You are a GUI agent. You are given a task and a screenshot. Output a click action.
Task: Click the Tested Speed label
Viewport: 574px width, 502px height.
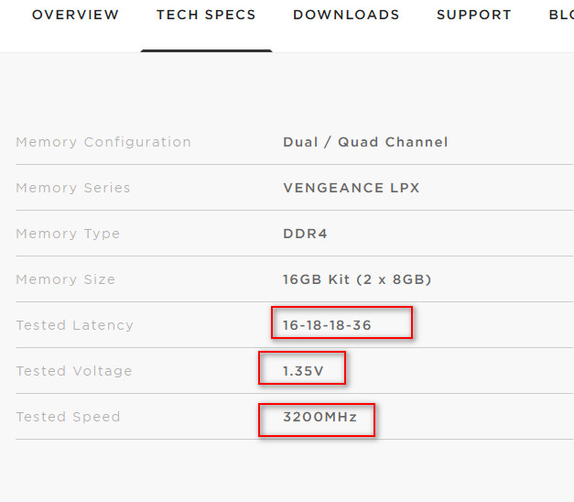[68, 417]
